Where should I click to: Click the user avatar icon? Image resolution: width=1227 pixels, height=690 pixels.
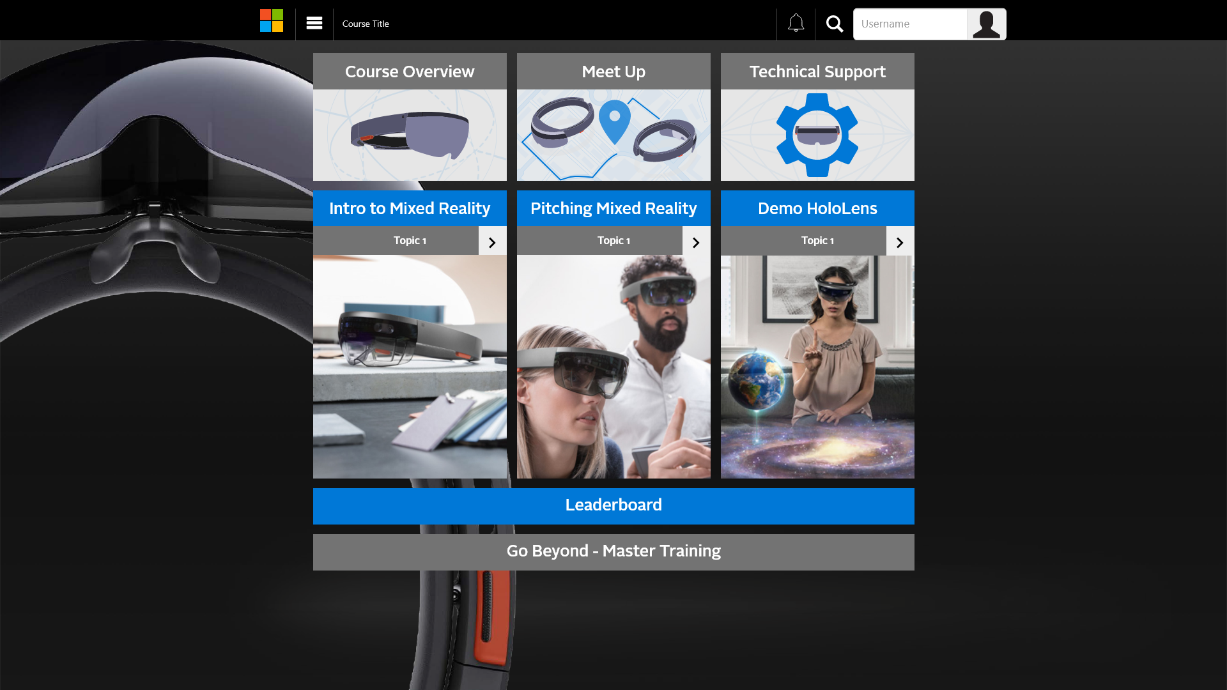tap(987, 24)
